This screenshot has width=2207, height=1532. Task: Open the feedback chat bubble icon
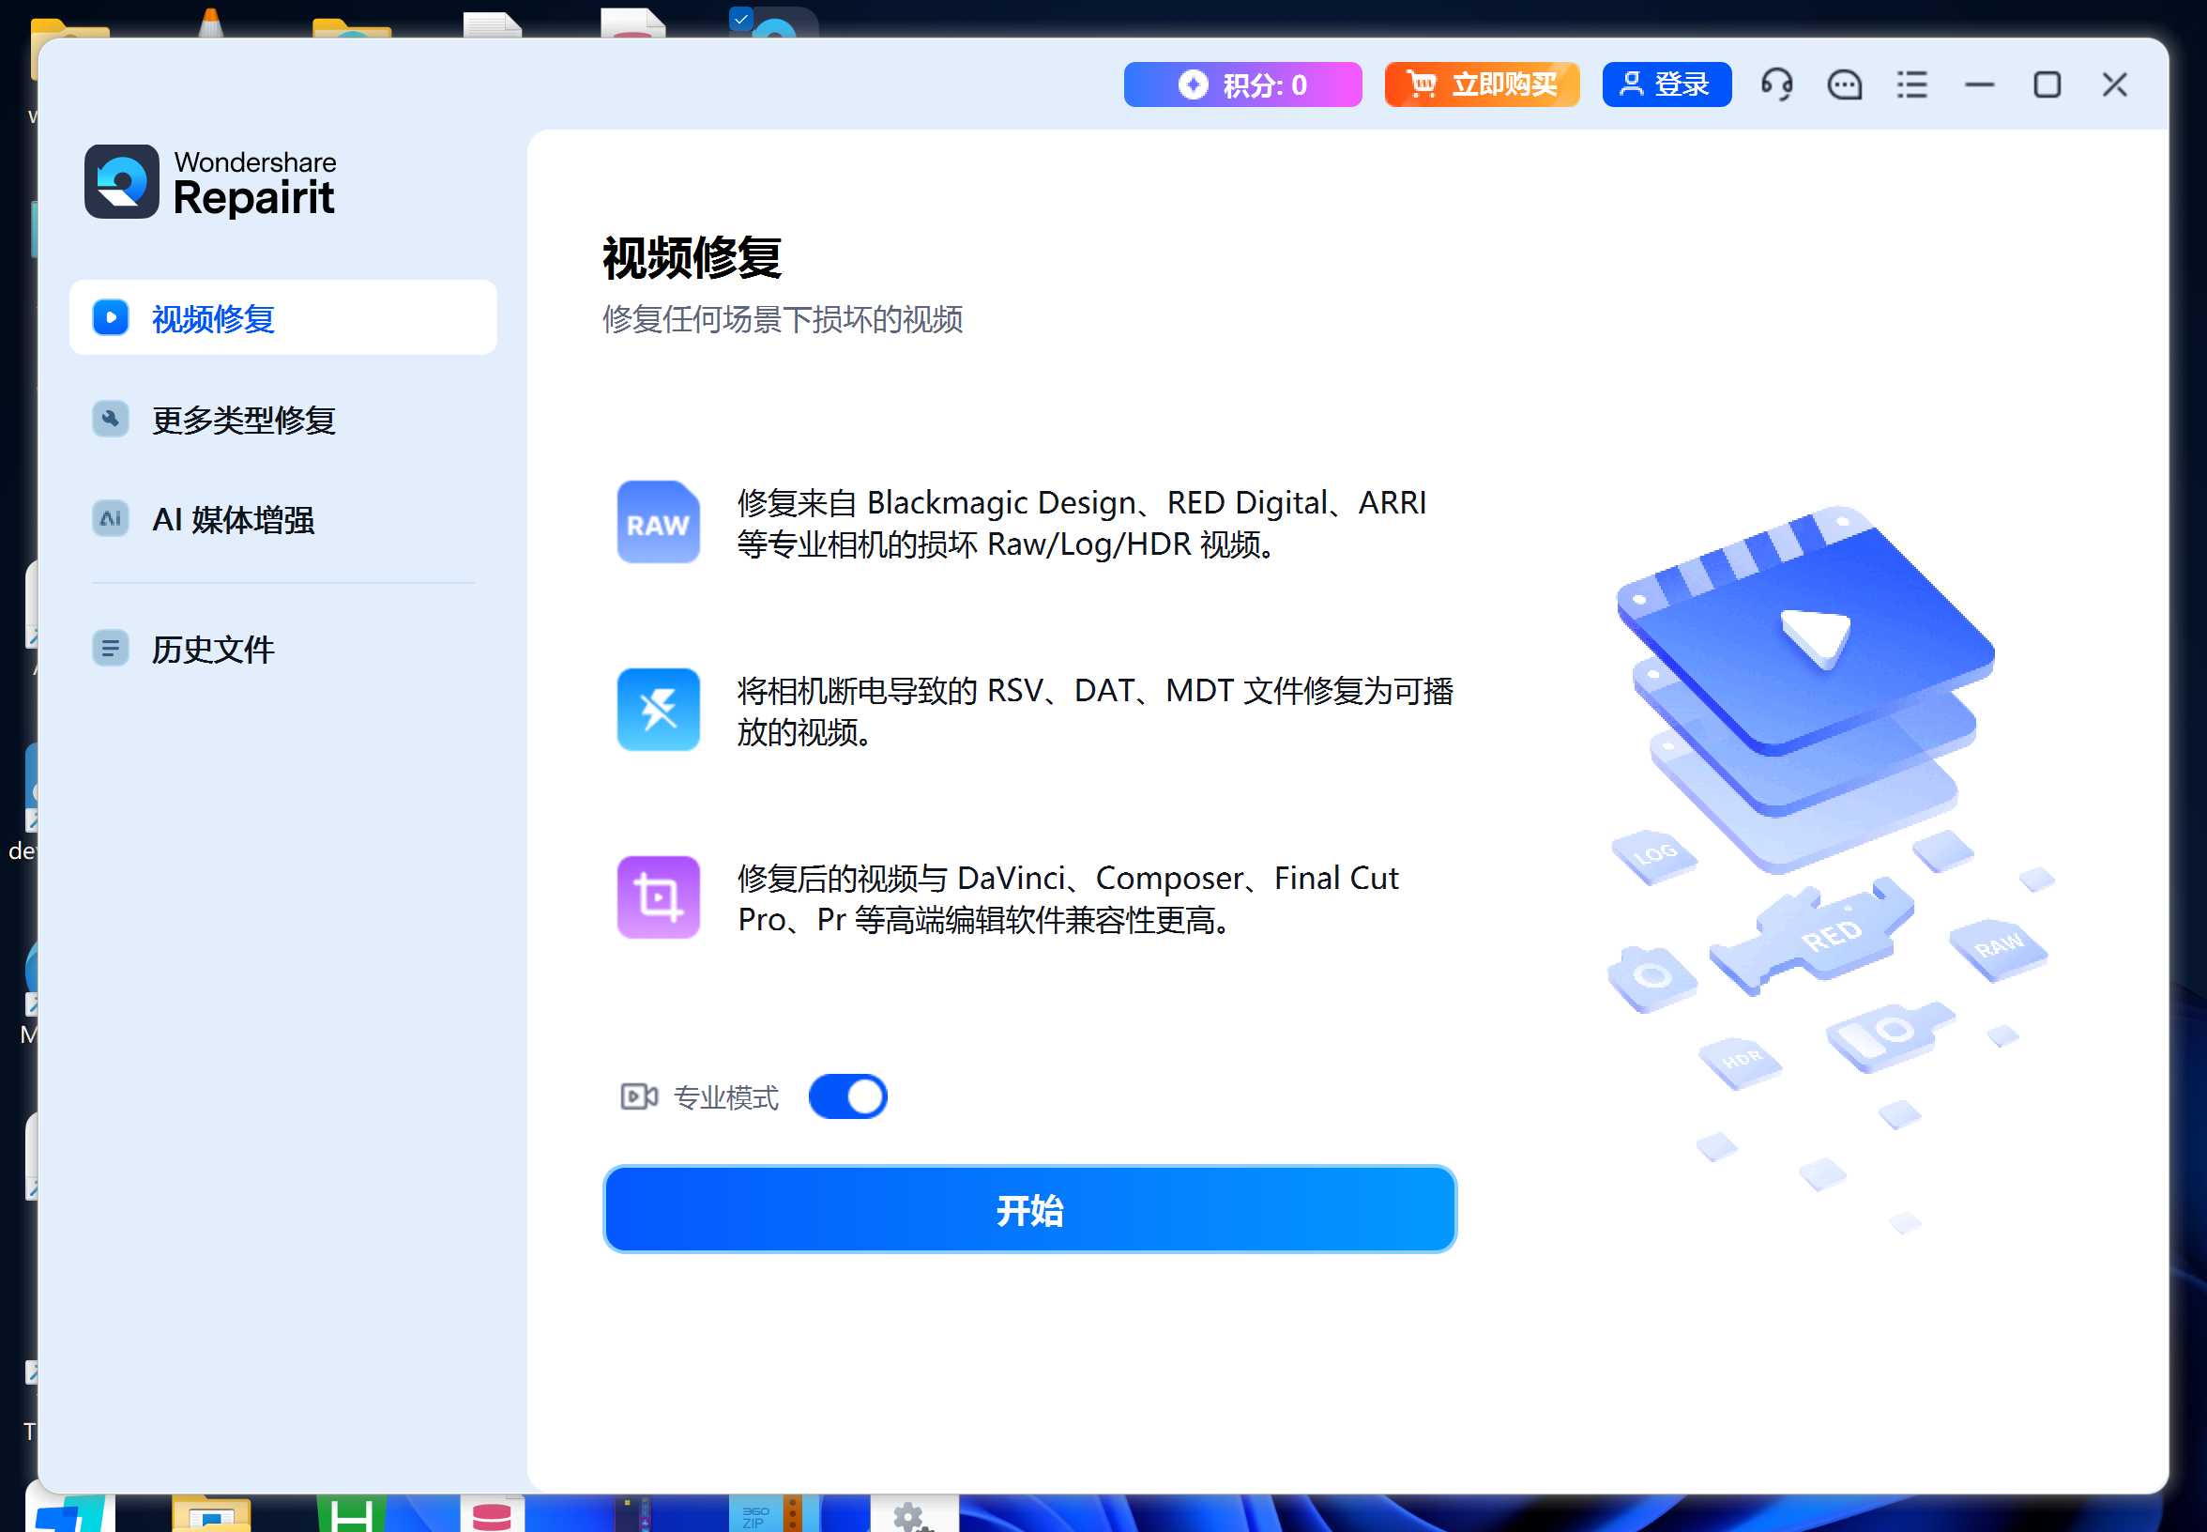click(1843, 84)
